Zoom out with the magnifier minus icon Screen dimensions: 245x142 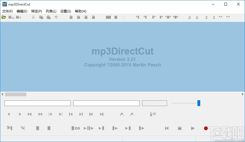pyautogui.click(x=132, y=114)
